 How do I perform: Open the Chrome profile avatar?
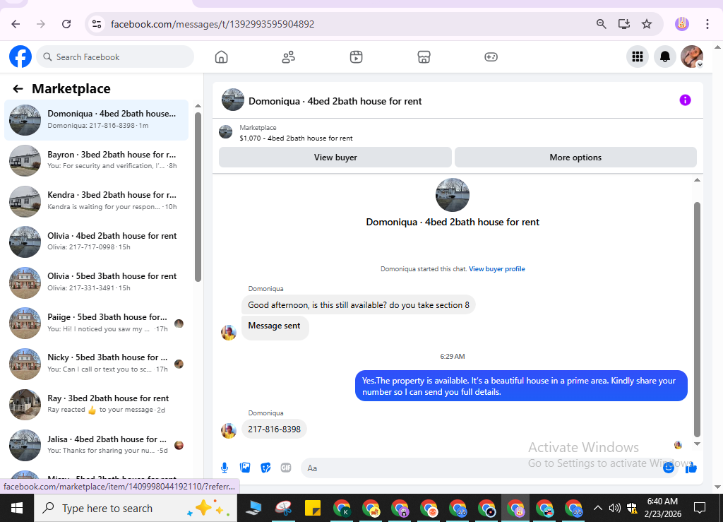682,24
